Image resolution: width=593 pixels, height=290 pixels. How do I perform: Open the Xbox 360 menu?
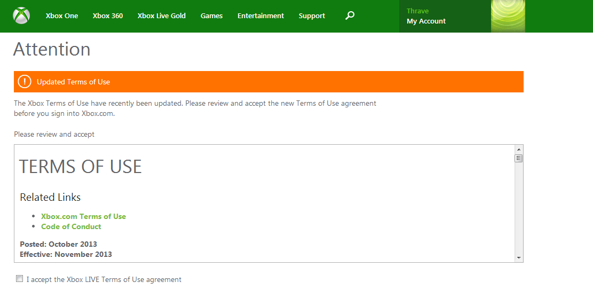[108, 16]
